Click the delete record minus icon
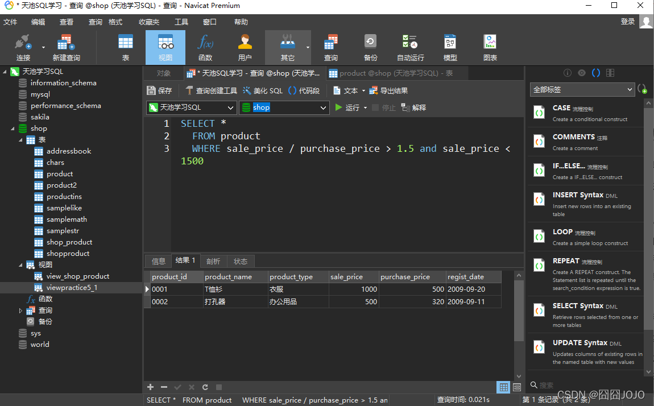This screenshot has width=654, height=406. click(164, 387)
